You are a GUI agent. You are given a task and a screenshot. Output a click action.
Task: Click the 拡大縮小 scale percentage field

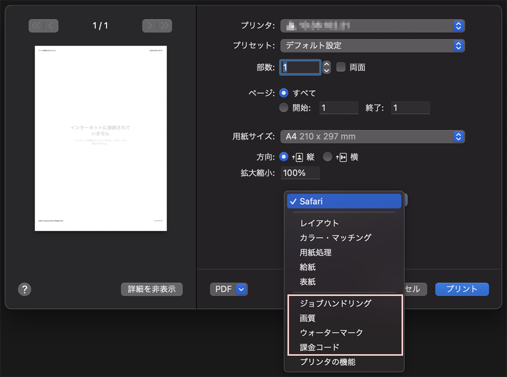click(300, 173)
